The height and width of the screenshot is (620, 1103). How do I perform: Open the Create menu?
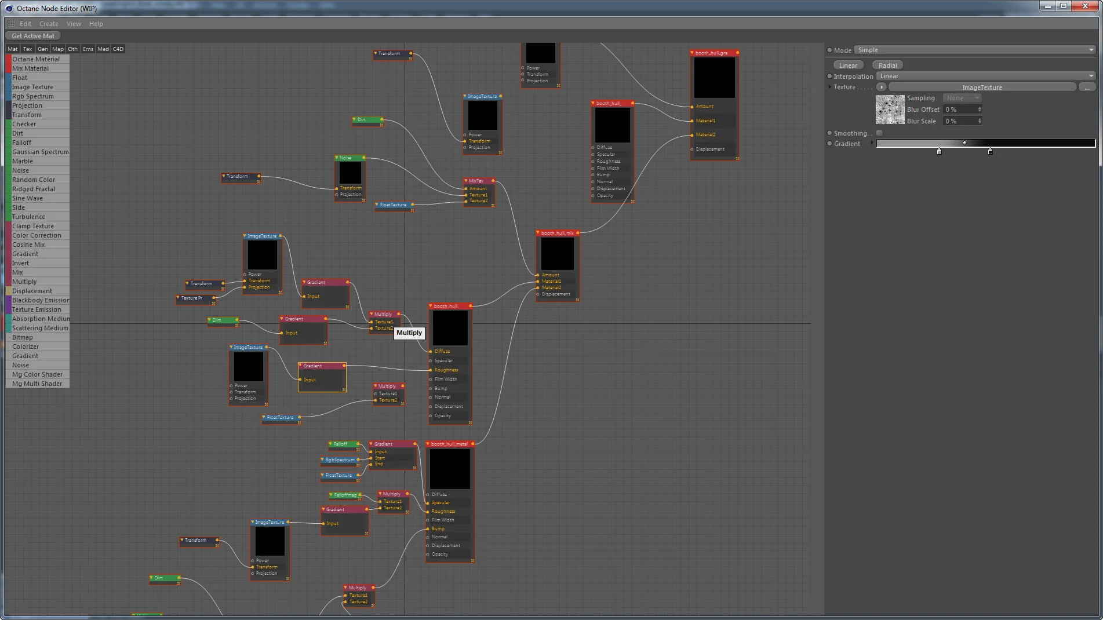click(49, 24)
